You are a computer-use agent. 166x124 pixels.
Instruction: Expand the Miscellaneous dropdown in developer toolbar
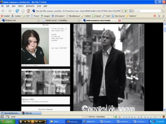point(73,16)
